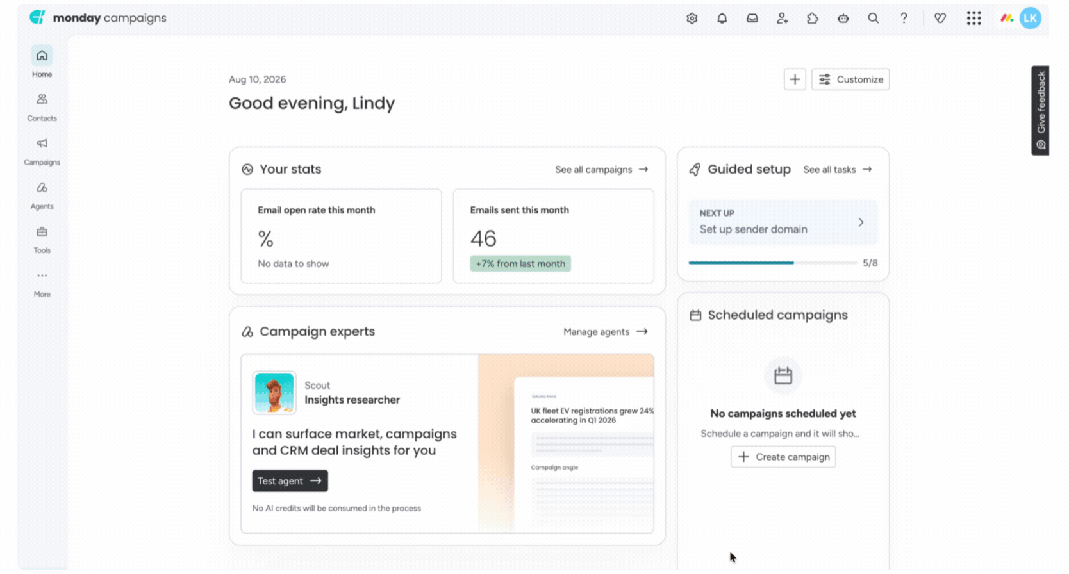Open the inbox tray icon

point(752,19)
